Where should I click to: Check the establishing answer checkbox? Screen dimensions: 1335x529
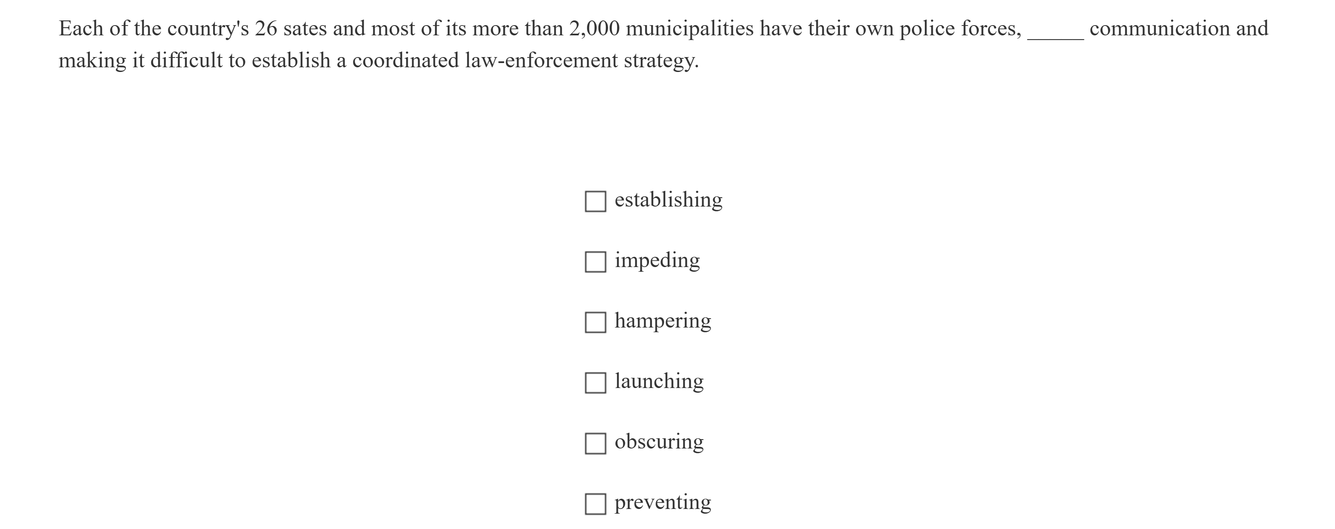[x=596, y=200]
